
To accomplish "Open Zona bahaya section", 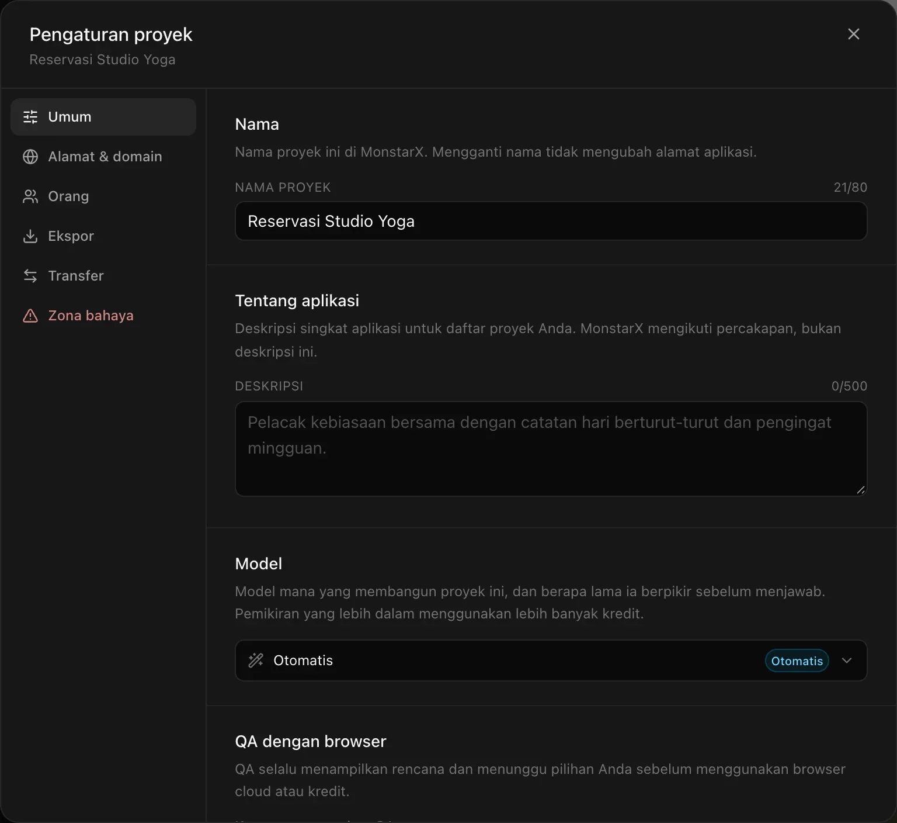I will click(x=103, y=316).
